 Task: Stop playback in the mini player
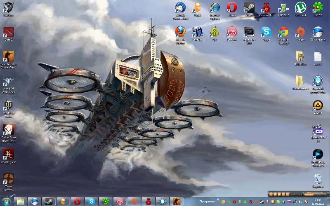pyautogui.click(x=279, y=194)
